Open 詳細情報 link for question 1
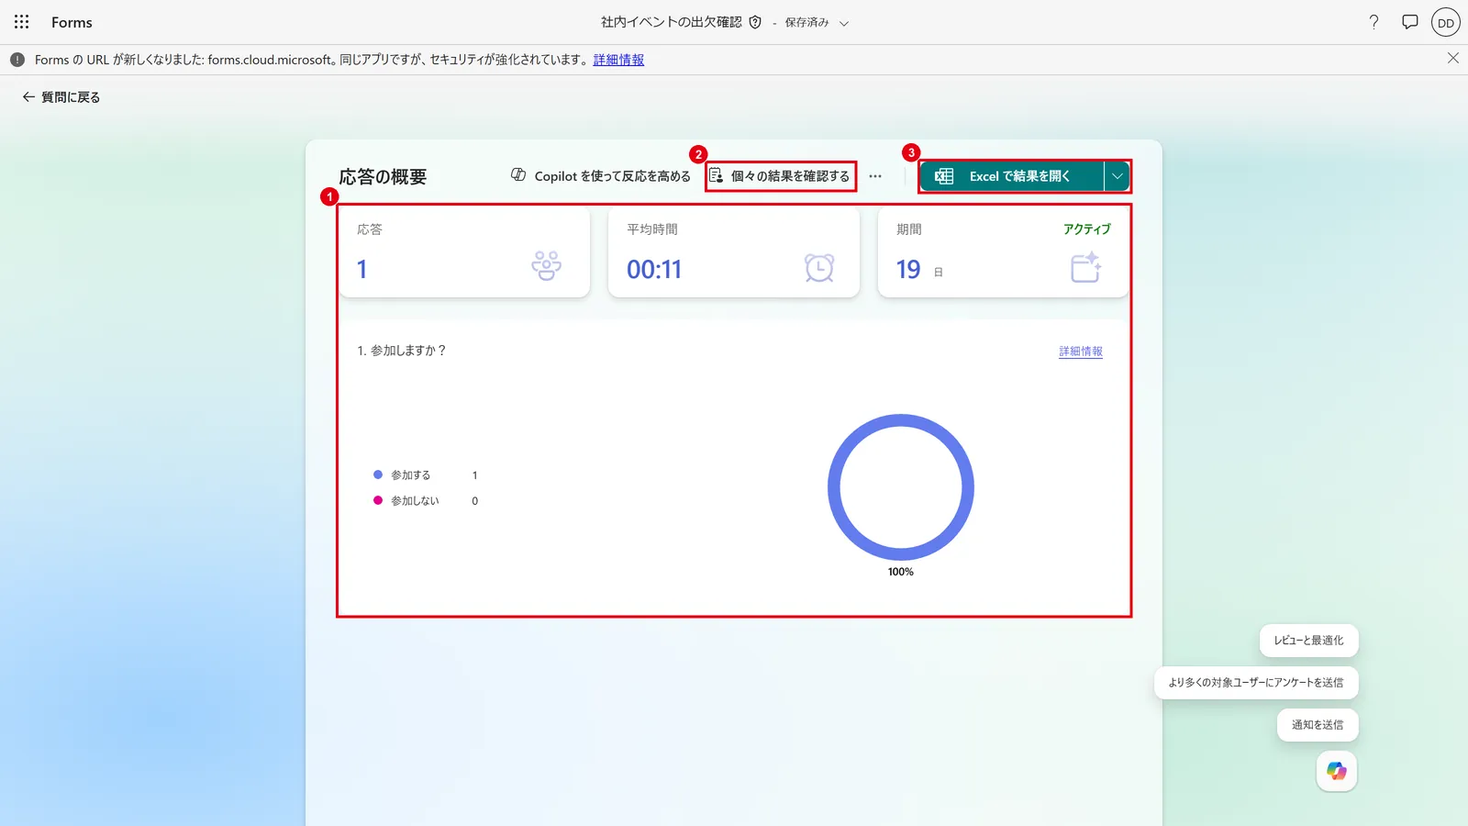The height and width of the screenshot is (826, 1468). point(1081,352)
